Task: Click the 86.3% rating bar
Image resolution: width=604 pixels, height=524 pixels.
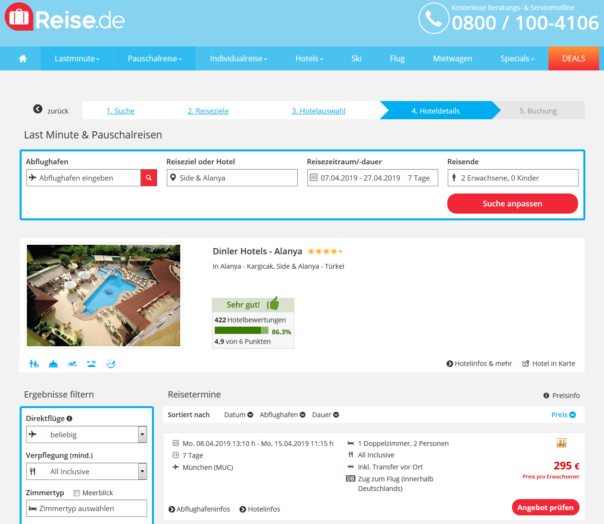Action: tap(242, 330)
